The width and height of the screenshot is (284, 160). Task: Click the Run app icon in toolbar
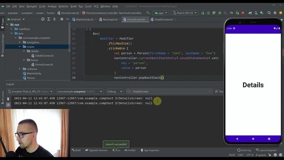click(202, 13)
